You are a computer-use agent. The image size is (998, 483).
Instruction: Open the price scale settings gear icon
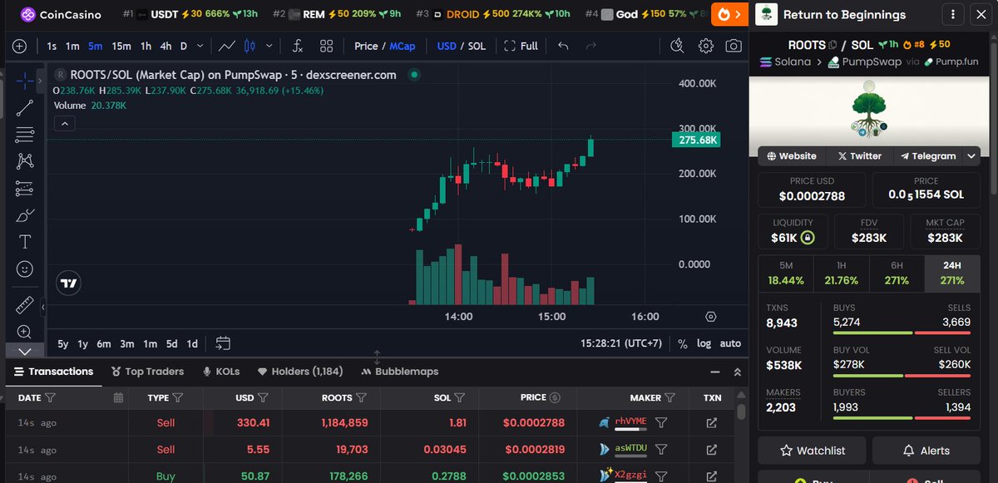tap(710, 316)
